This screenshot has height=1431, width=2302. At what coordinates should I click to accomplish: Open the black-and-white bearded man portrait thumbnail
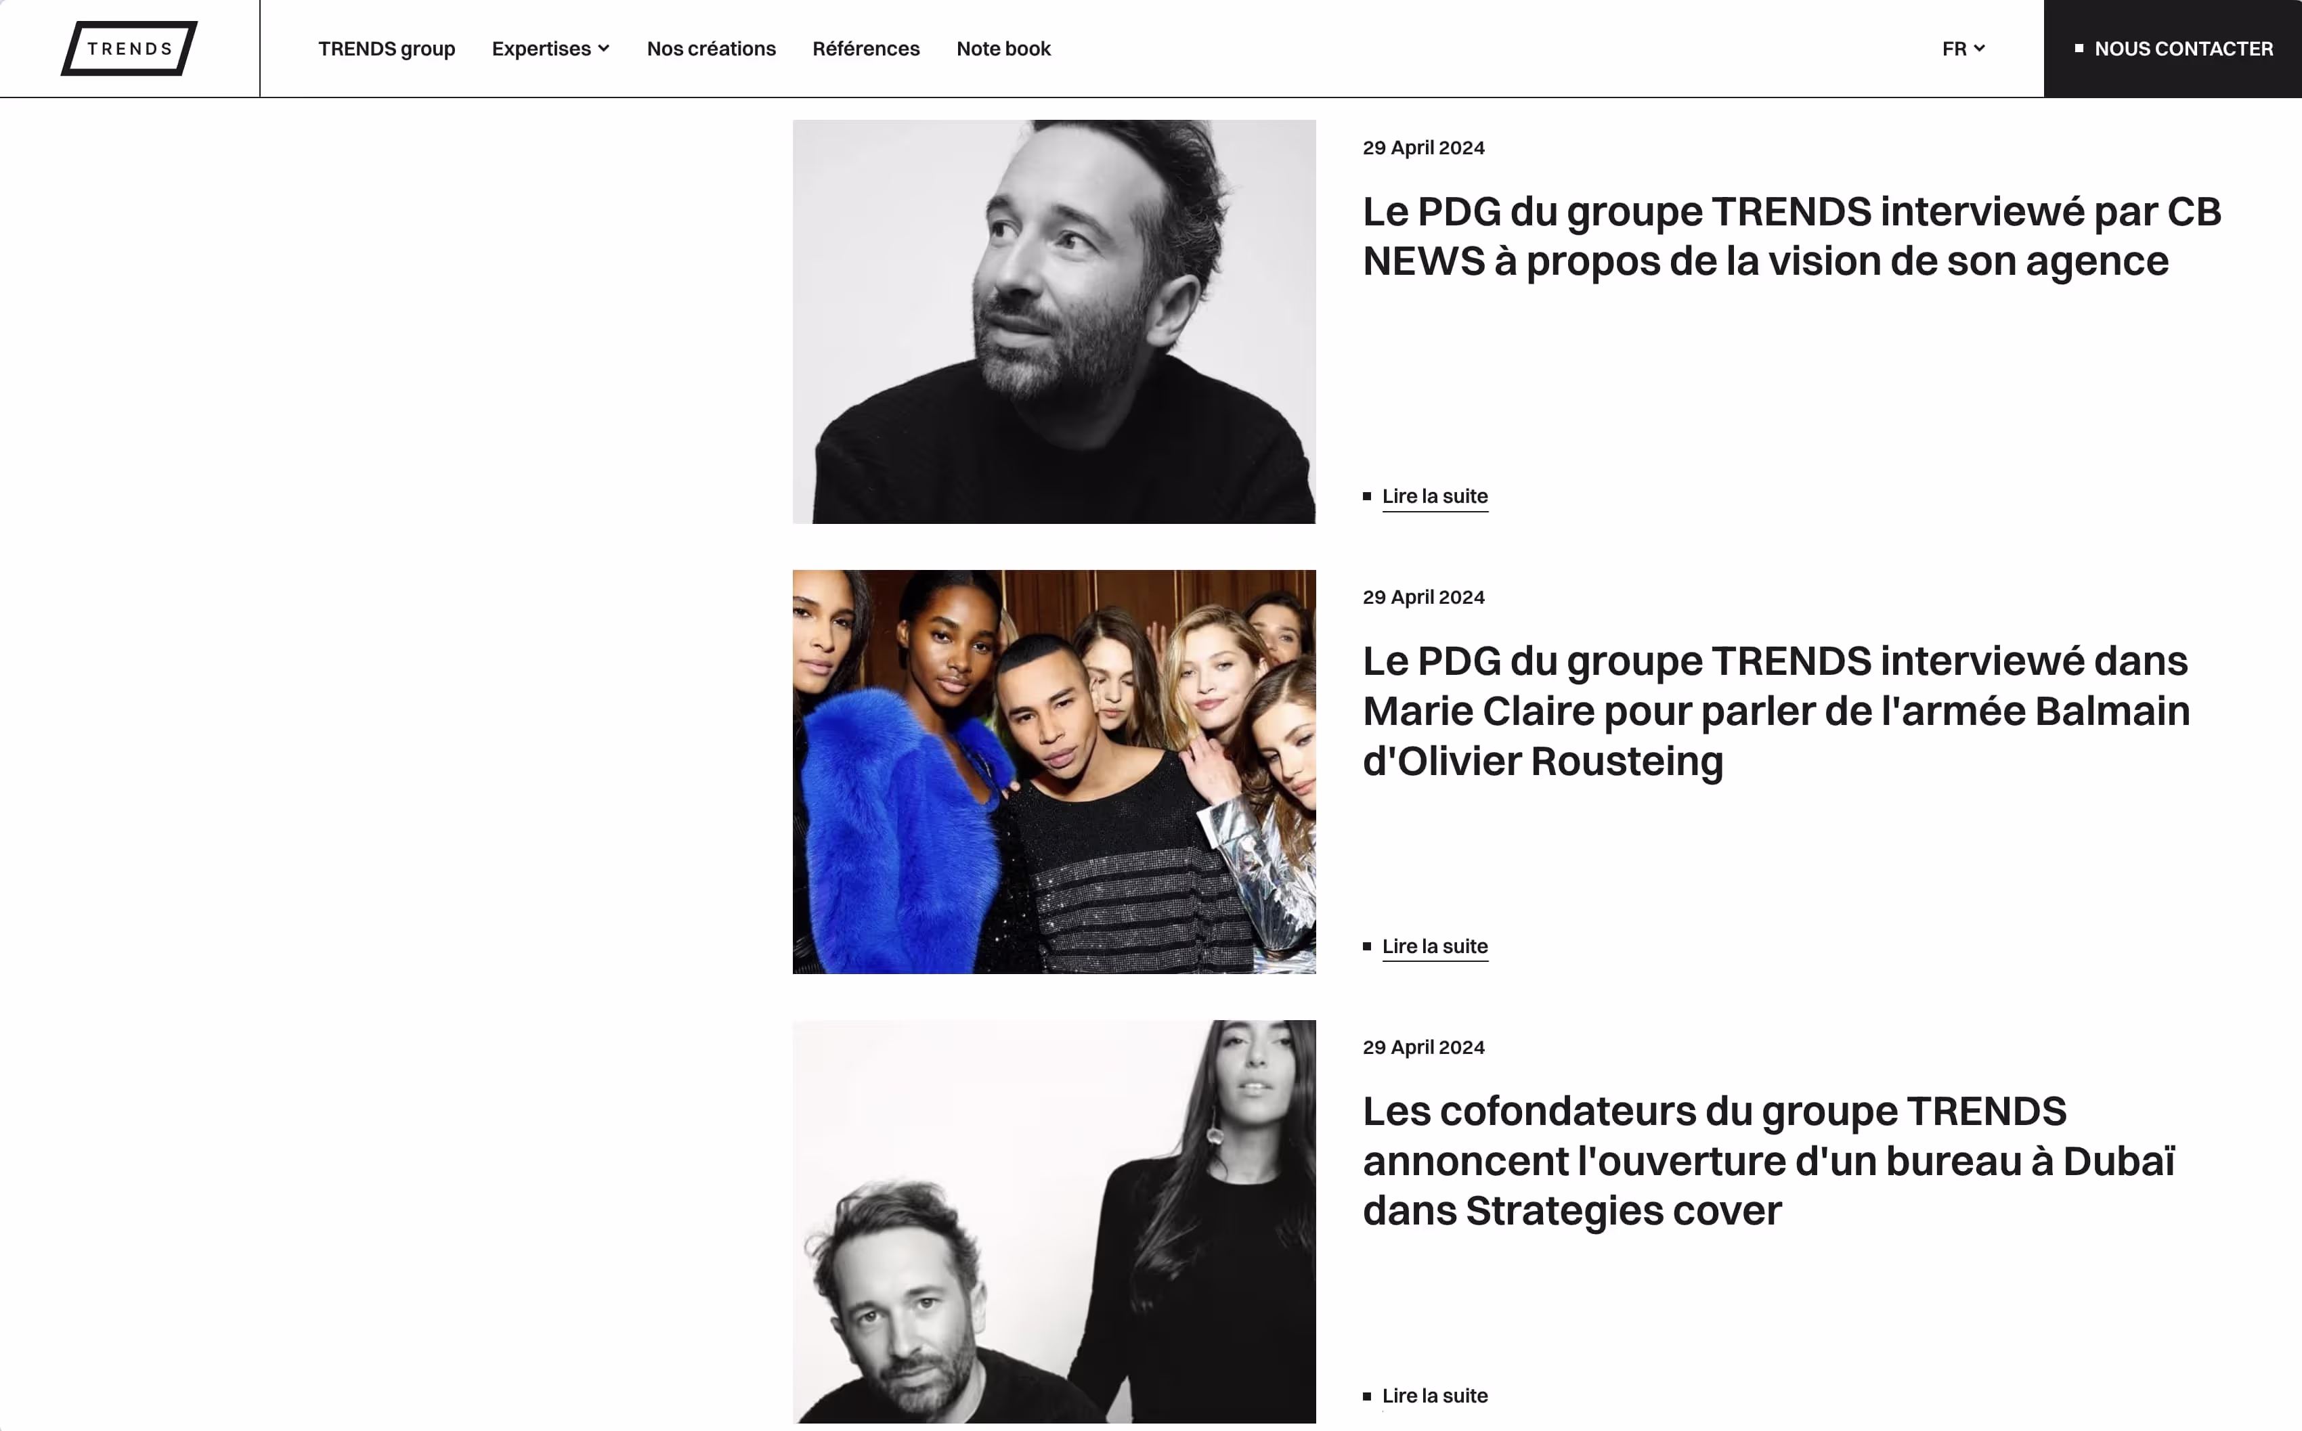1054,322
